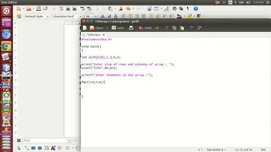Click the Paste clipboard icon in Writer toolbar
271x152 pixels.
(x=110, y=8)
